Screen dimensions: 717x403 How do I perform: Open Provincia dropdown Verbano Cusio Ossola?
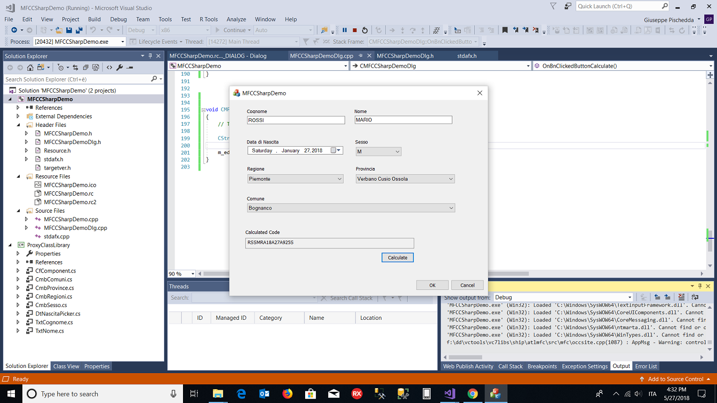pos(405,179)
